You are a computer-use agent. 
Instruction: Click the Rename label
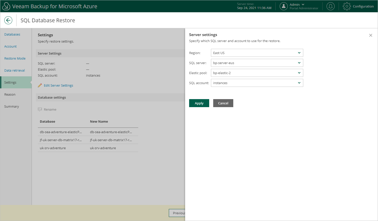tap(50, 109)
